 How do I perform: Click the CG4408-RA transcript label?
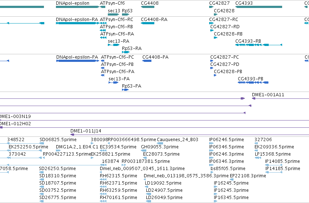[x=154, y=20]
